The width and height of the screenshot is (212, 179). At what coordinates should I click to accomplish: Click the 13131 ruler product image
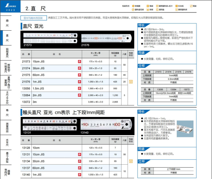click(x=50, y=125)
